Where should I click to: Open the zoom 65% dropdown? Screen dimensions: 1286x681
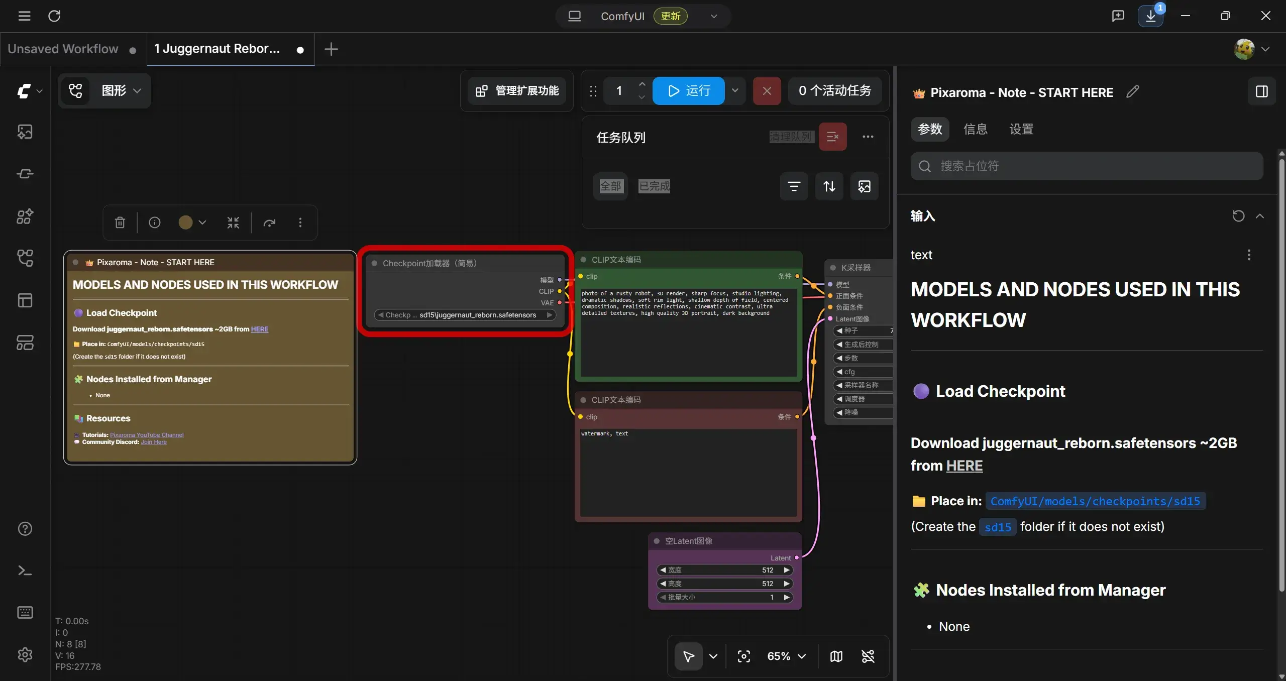click(787, 656)
